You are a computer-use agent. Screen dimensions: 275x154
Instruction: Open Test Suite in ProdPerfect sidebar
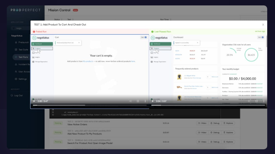[21, 50]
